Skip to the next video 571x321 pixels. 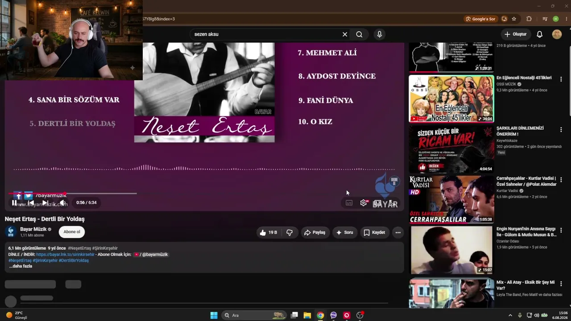pyautogui.click(x=45, y=203)
